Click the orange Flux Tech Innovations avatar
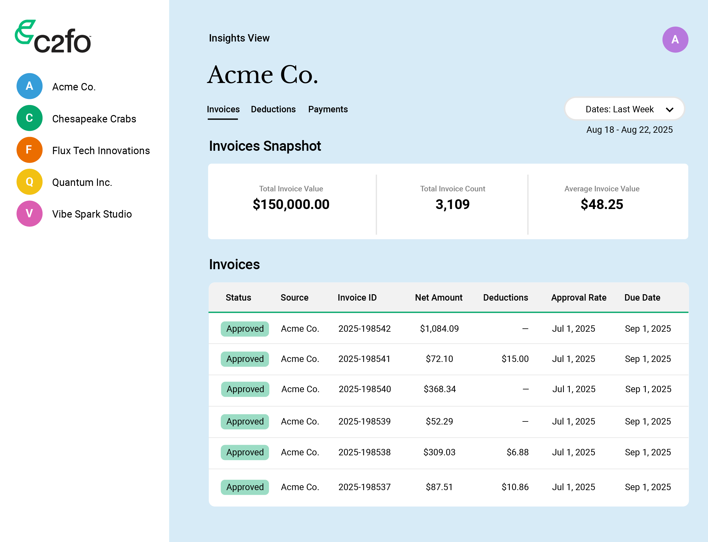This screenshot has height=542, width=708. [29, 150]
